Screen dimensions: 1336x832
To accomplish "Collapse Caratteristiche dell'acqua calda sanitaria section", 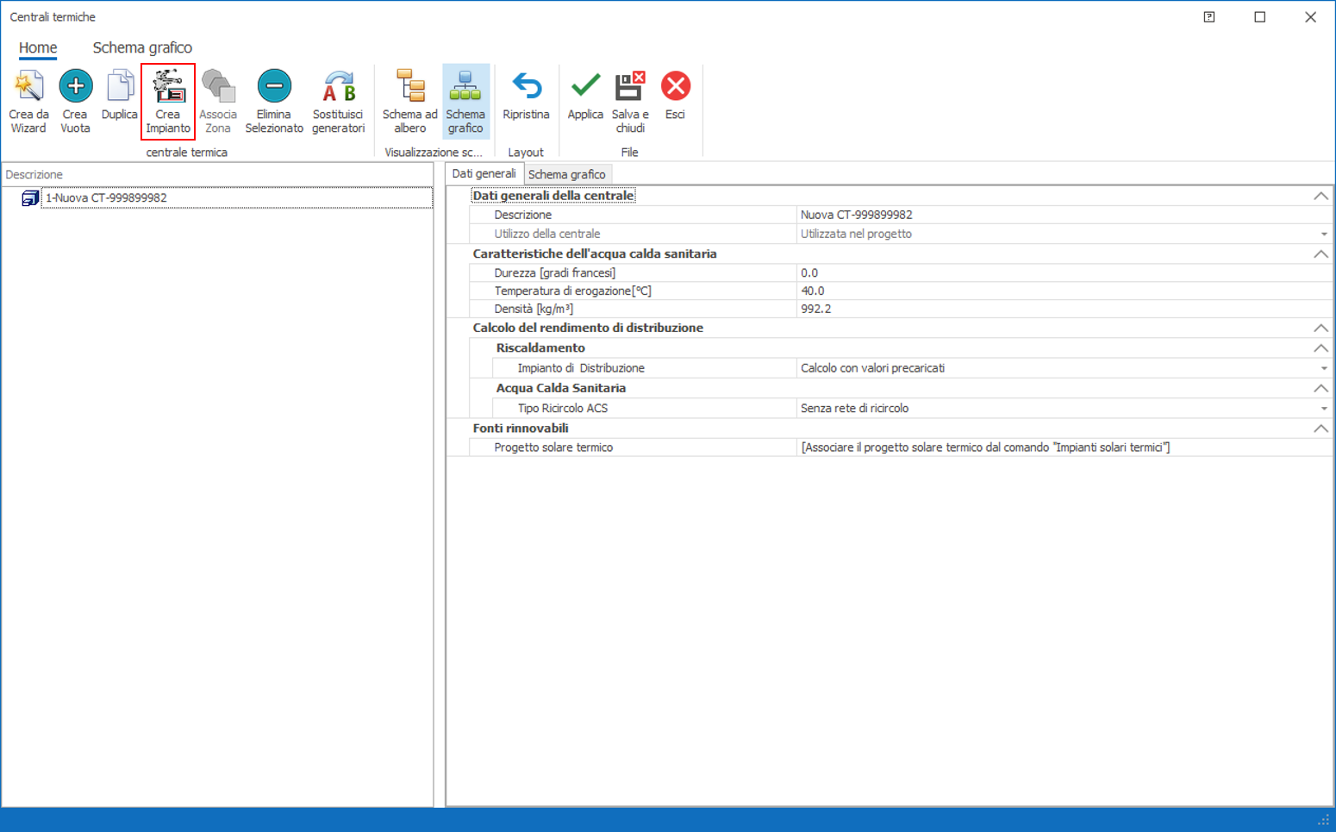I will (1320, 254).
